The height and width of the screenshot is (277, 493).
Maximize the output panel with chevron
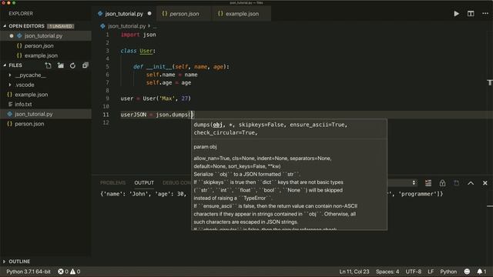pos(471,183)
